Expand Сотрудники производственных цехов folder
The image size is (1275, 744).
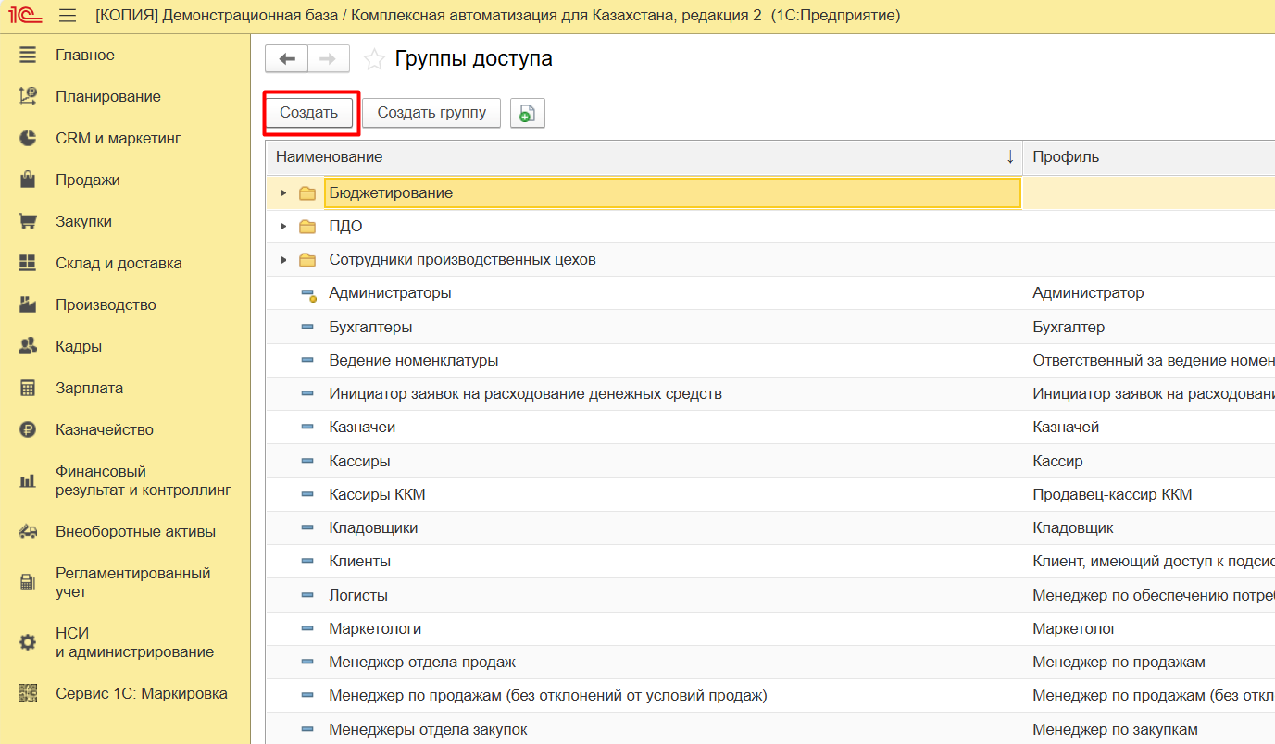point(284,260)
